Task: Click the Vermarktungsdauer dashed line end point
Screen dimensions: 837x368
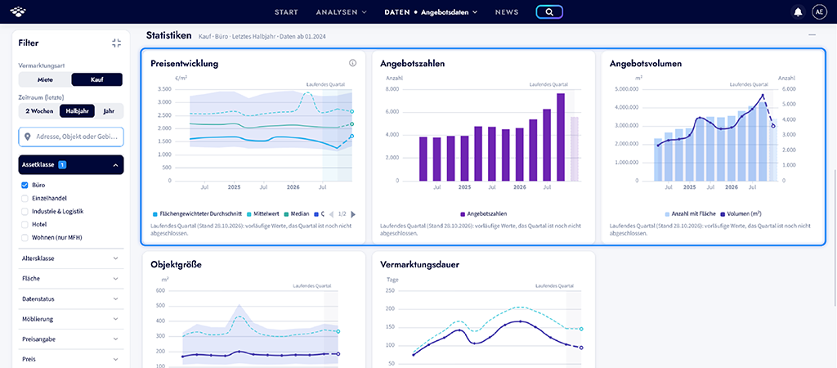Action: pyautogui.click(x=581, y=329)
